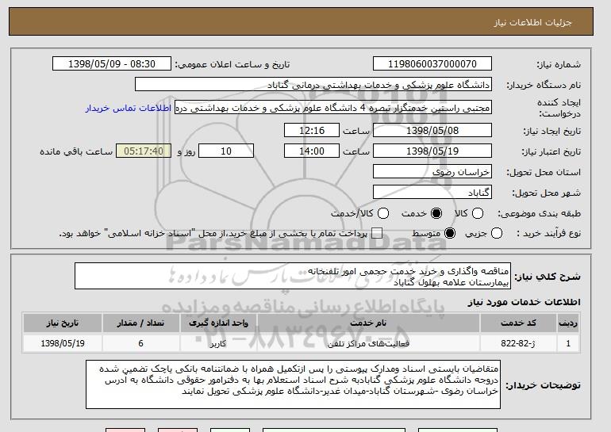Click the تعداد / مقدار column header

(x=140, y=323)
